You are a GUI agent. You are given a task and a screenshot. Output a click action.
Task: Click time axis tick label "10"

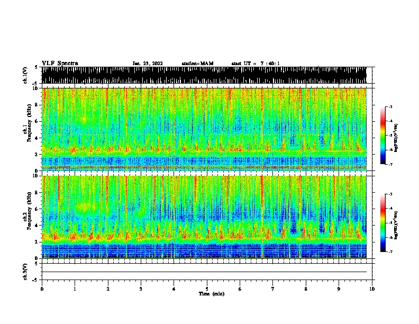pos(372,289)
